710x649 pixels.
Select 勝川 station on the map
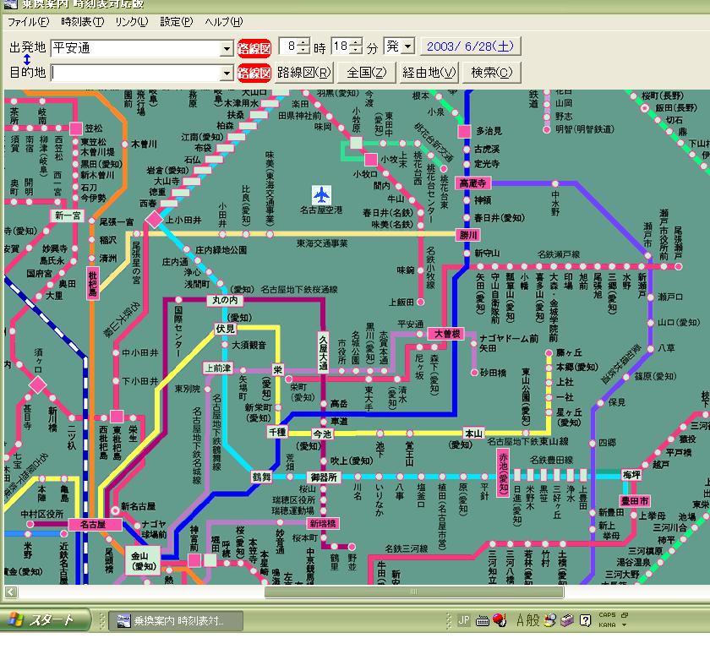[x=467, y=235]
